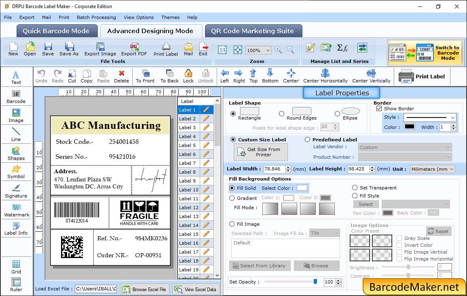Click the 1:1 actual size zoom icon

222,50
